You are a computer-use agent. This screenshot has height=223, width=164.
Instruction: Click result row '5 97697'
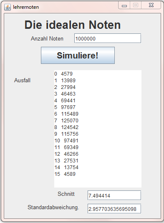coord(65,107)
